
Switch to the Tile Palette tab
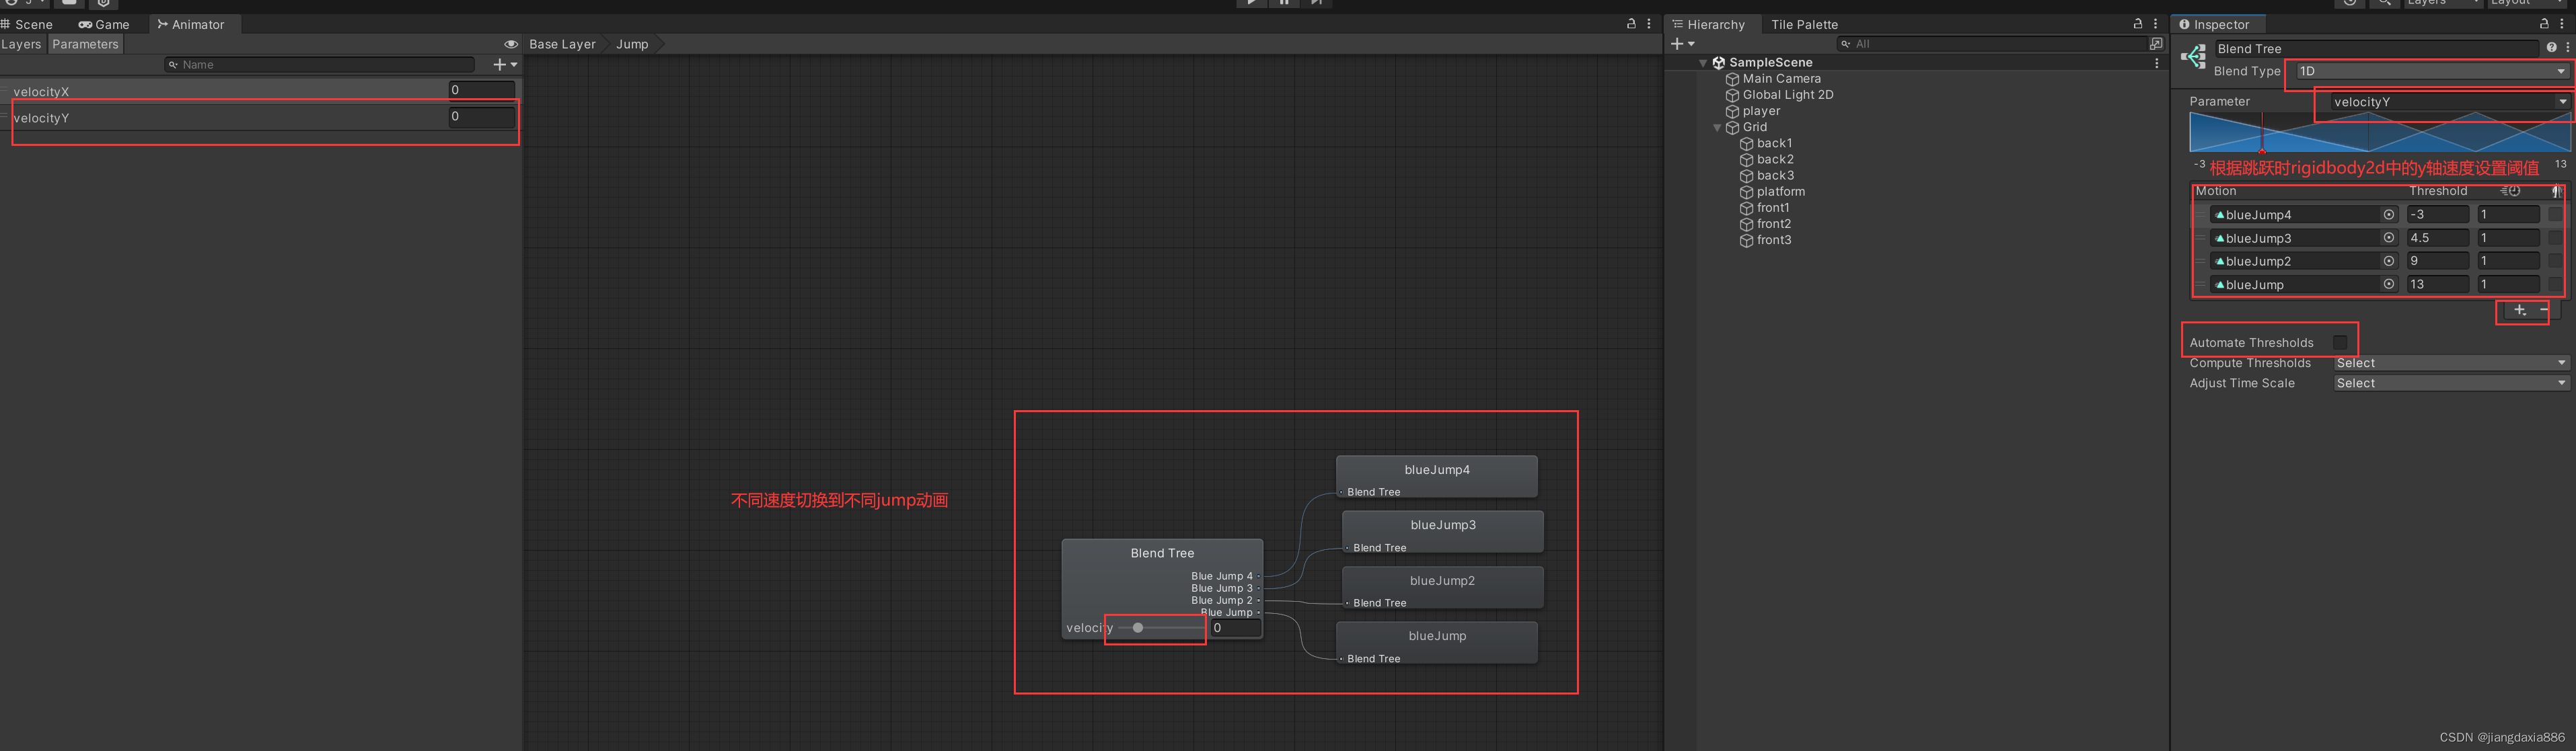tap(1804, 24)
